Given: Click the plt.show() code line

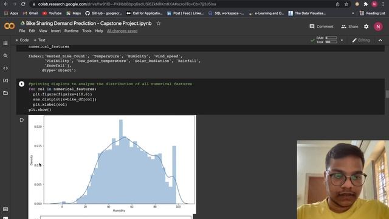Looking at the screenshot, I should click(40, 109).
